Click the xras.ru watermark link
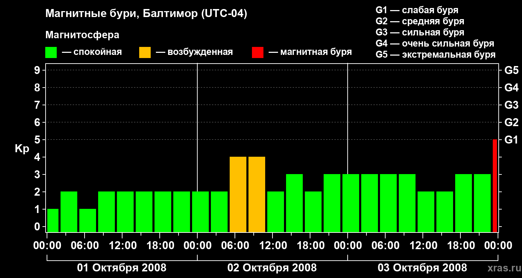522x278 pixels. click(502, 268)
